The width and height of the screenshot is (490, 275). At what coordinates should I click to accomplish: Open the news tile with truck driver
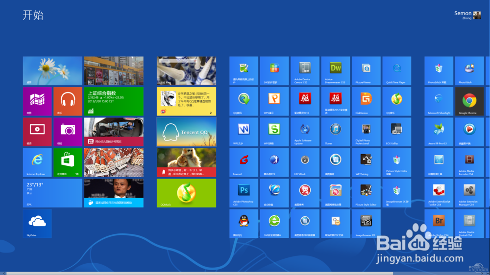pyautogui.click(x=114, y=132)
